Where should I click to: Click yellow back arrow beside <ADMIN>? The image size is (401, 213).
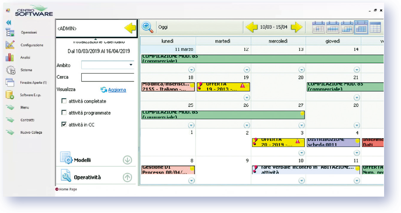130,29
